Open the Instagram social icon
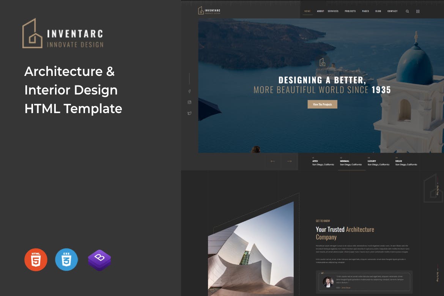 (189, 102)
